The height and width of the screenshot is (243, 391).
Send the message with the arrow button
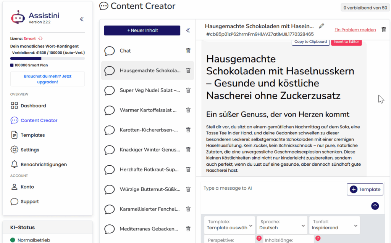click(x=375, y=206)
